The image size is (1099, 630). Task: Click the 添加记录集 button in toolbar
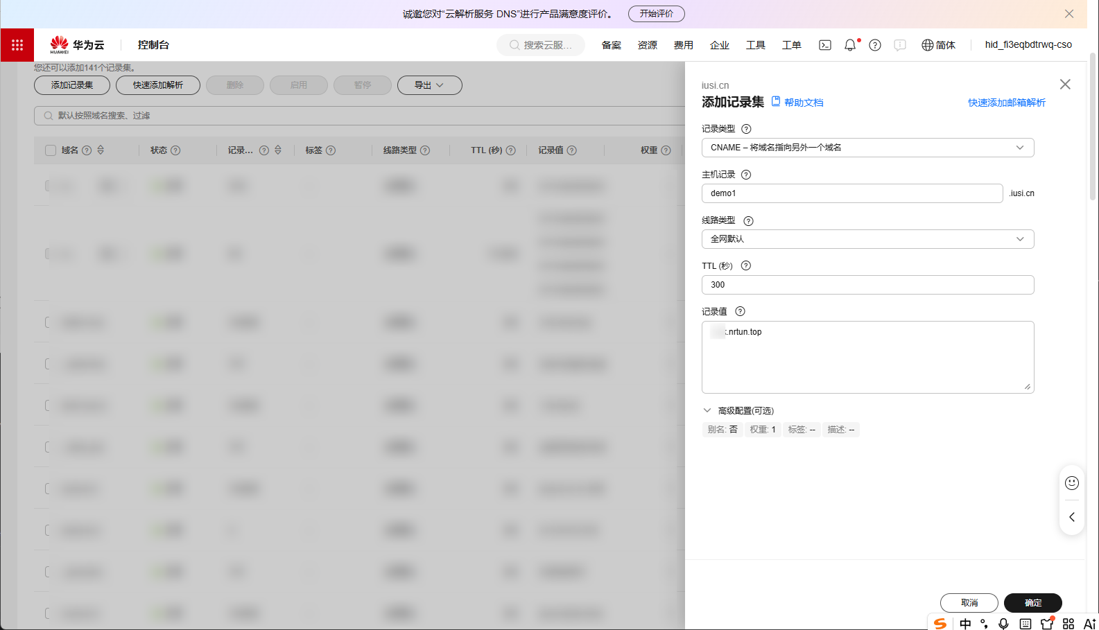72,85
